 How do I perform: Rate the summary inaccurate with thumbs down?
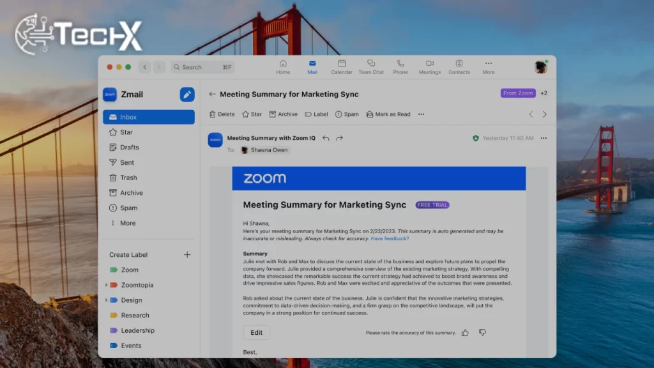482,333
